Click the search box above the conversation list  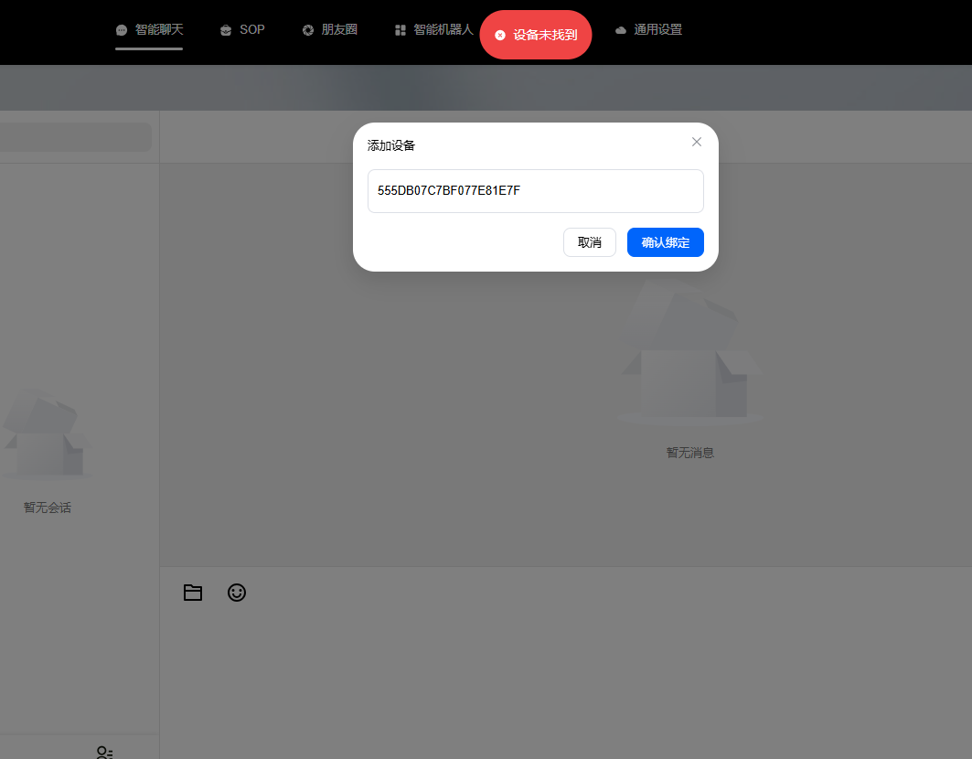(75, 137)
